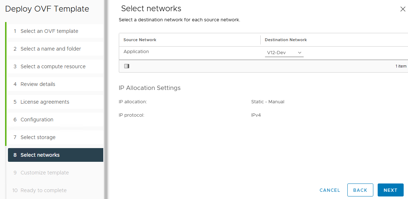408x199 pixels.
Task: Open step 3 Select a compute resource
Action: [53, 66]
